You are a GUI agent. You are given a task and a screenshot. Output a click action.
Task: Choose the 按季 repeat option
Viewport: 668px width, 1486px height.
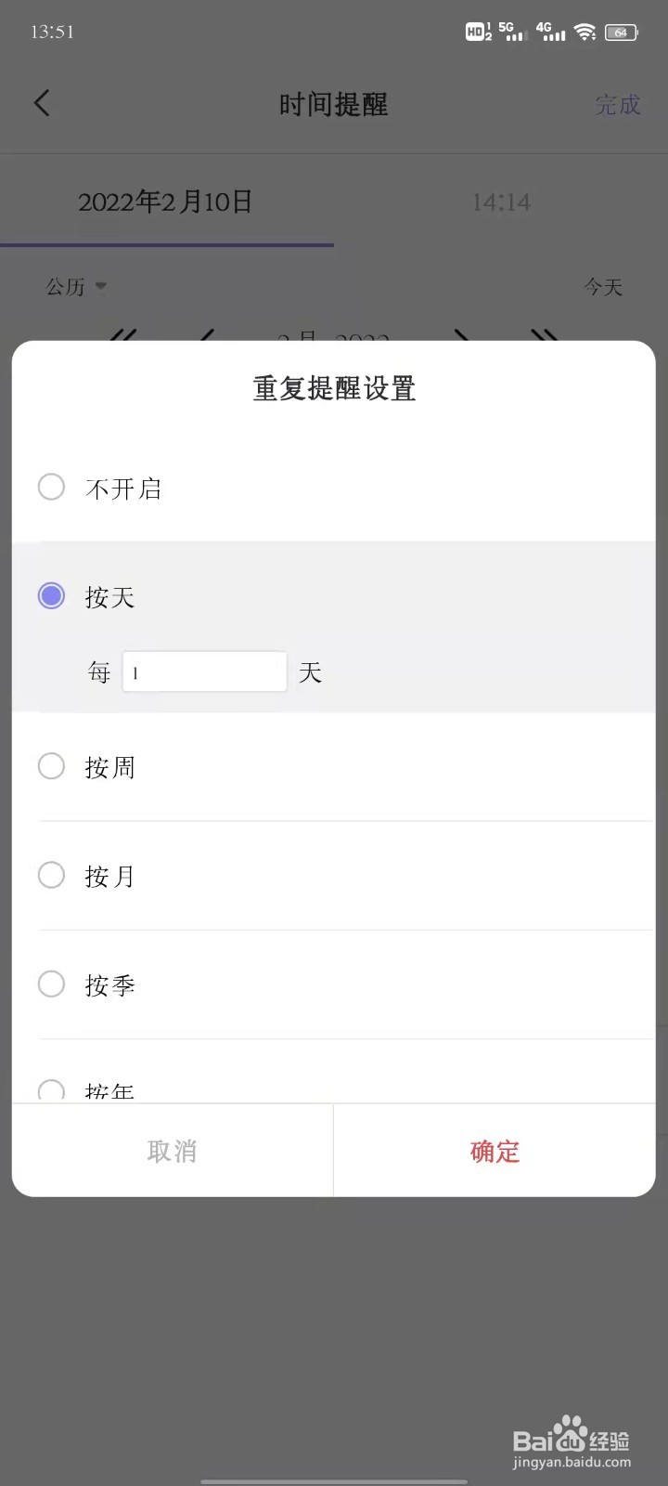[334, 984]
